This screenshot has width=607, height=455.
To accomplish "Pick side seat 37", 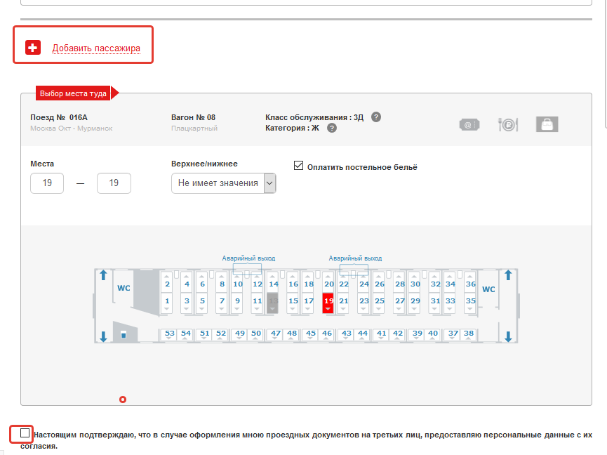I will pyautogui.click(x=453, y=334).
